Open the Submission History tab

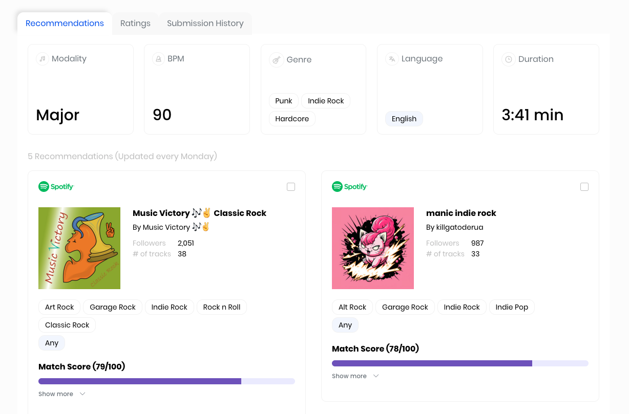[x=205, y=24]
